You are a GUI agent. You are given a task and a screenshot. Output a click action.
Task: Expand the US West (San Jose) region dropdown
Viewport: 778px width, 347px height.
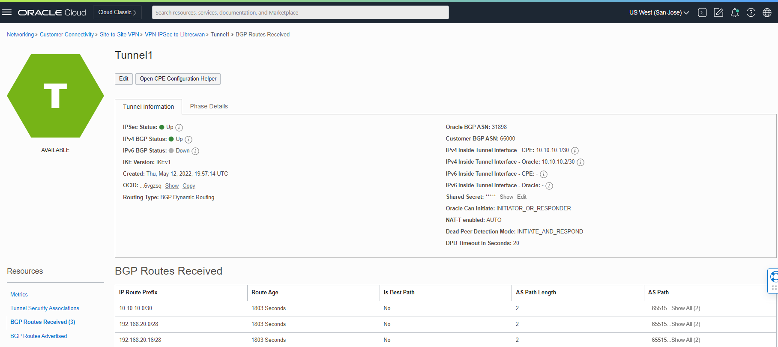pyautogui.click(x=659, y=12)
